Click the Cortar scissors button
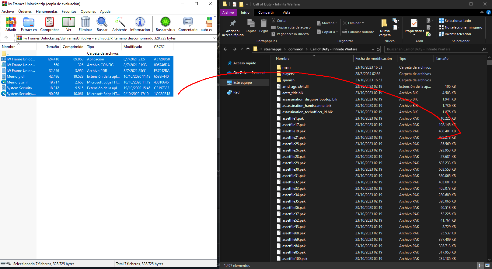 [279, 21]
